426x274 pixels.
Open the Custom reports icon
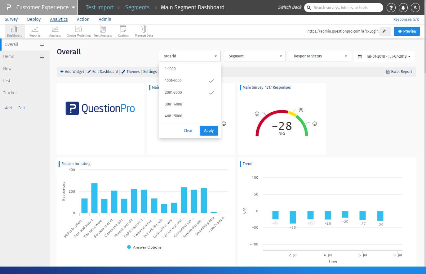[123, 31]
